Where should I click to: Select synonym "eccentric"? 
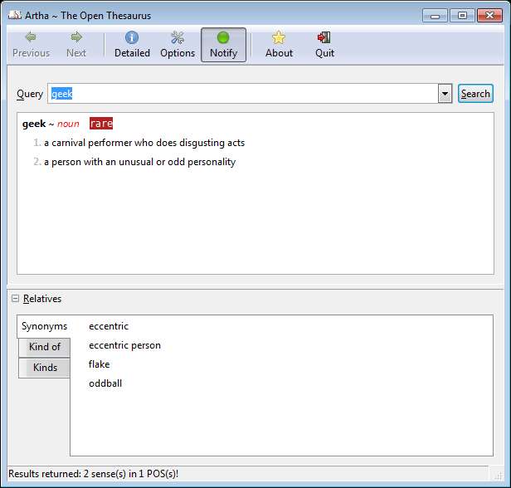click(109, 326)
